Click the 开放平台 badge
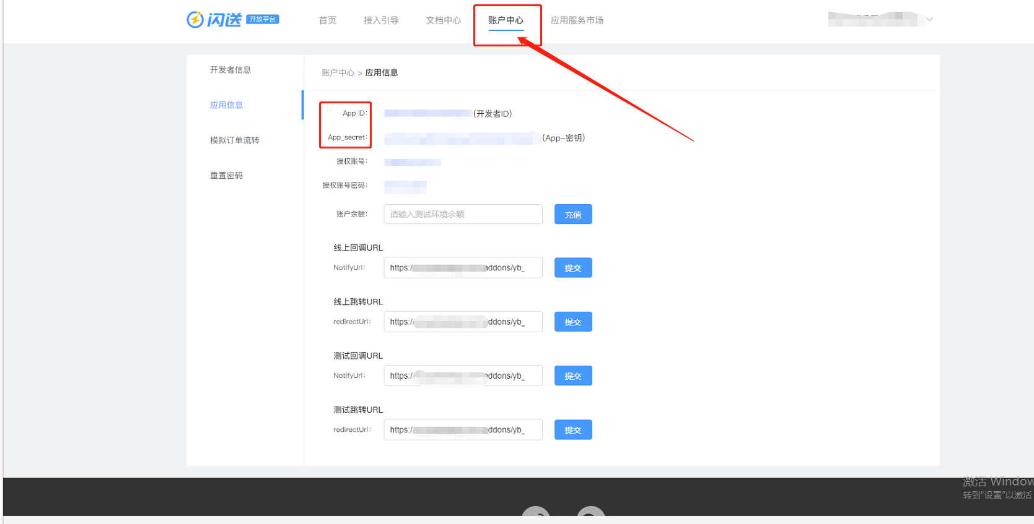 (263, 19)
